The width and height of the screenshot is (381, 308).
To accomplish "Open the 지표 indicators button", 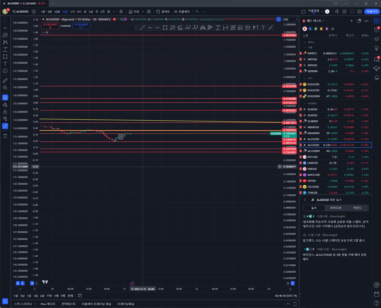I will pos(134,11).
